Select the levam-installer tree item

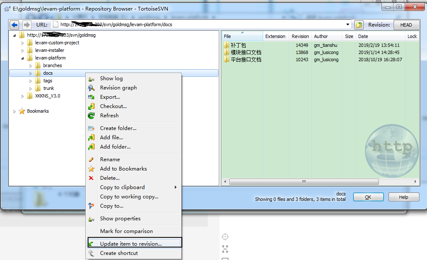point(49,50)
